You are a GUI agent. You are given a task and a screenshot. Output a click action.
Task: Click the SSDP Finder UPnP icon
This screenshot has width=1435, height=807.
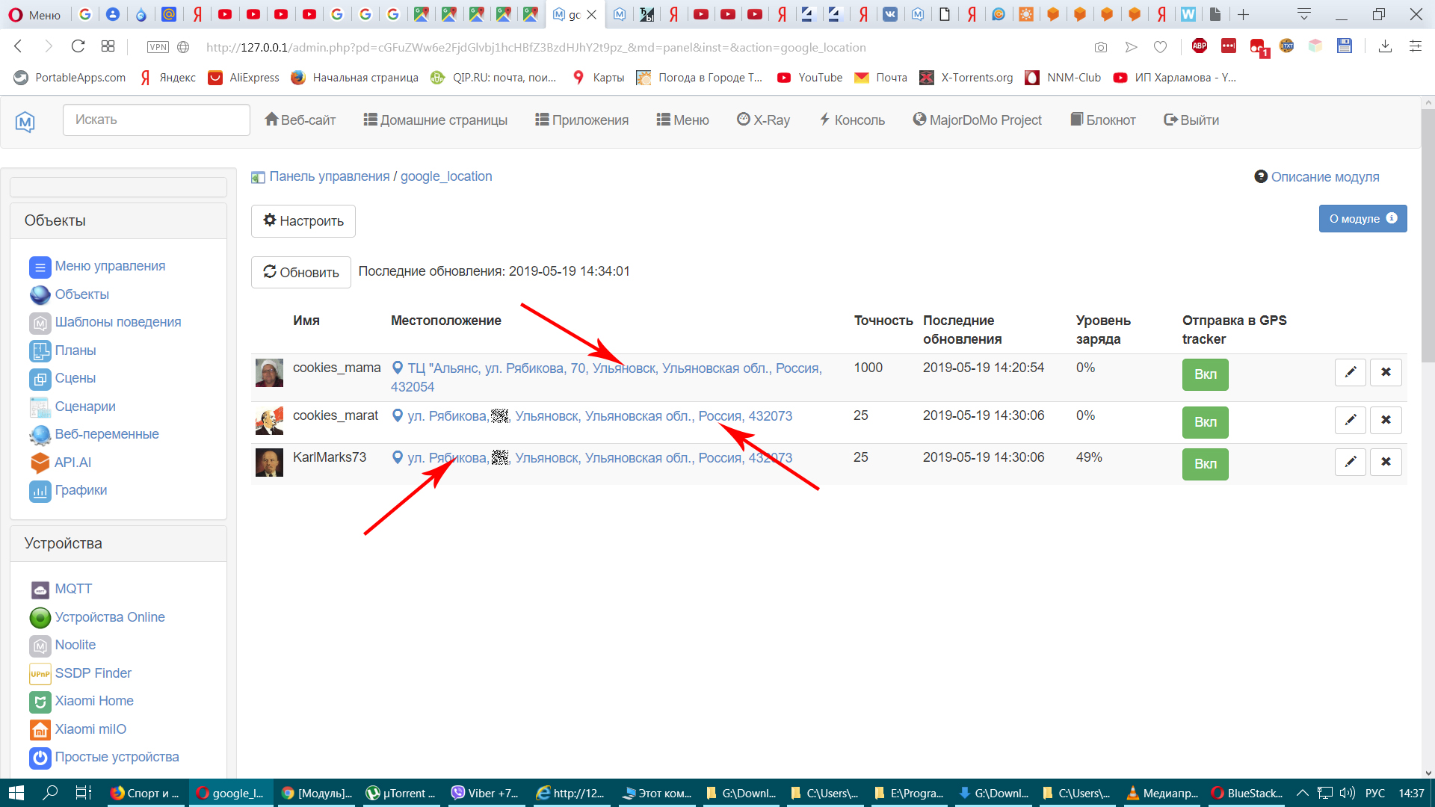[40, 673]
